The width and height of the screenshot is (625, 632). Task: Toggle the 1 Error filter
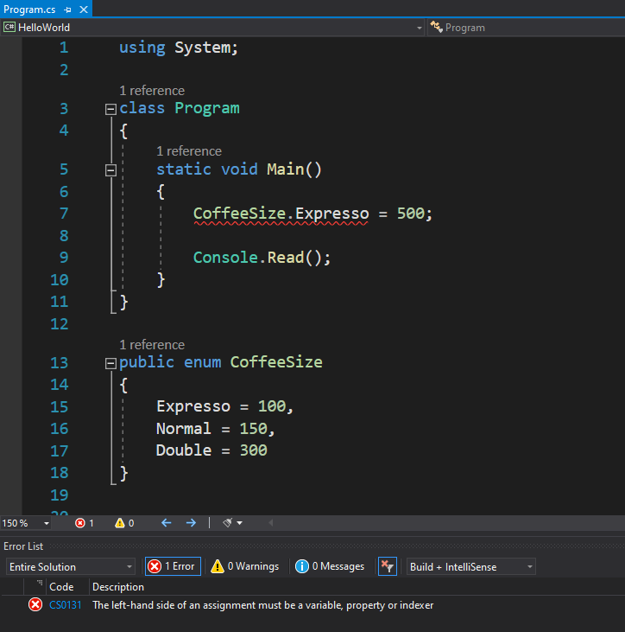coord(173,566)
